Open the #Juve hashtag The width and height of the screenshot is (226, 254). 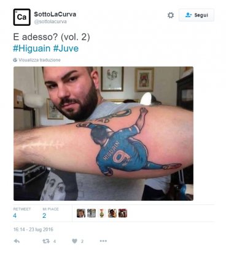tap(66, 48)
